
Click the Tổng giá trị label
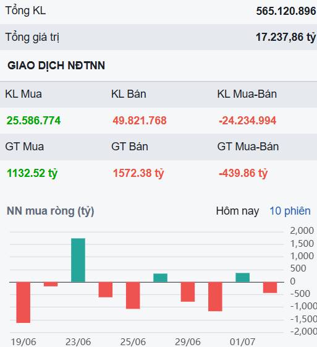pos(32,37)
